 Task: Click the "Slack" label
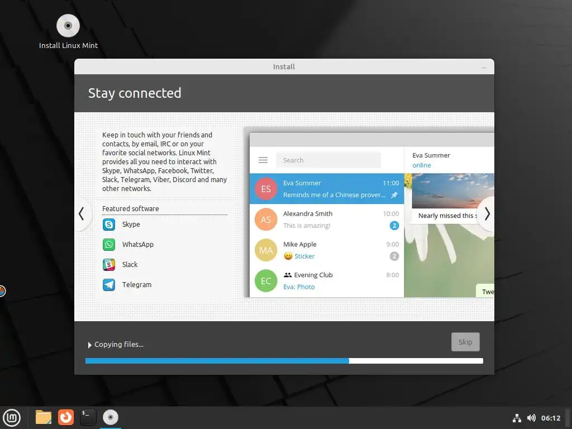(x=130, y=264)
